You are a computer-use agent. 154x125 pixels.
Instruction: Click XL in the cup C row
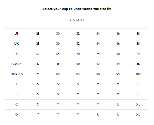pos(138,104)
